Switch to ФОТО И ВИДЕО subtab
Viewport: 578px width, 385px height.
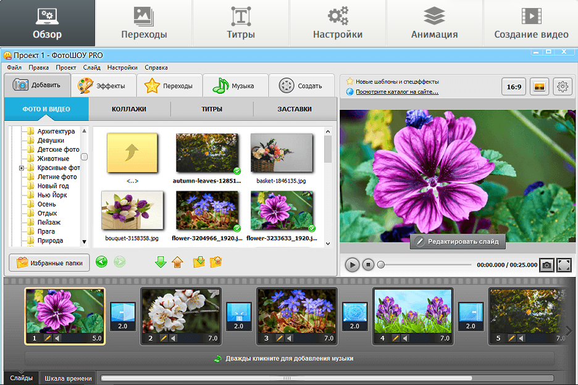pyautogui.click(x=46, y=109)
